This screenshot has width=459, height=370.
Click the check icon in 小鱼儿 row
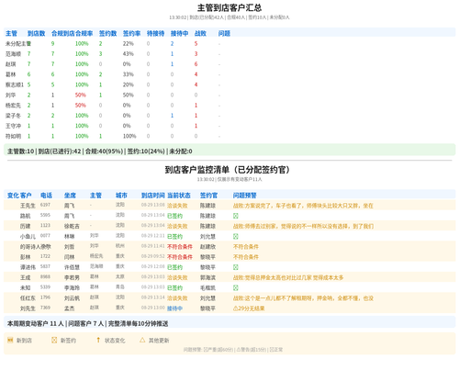click(236, 236)
